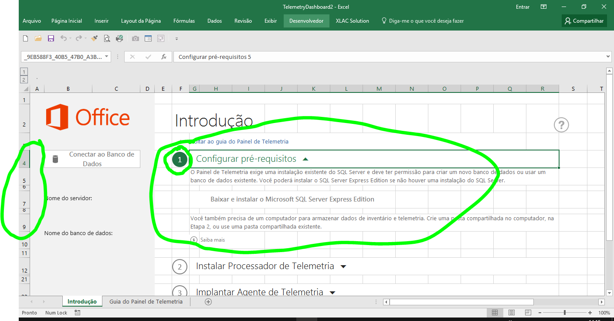The height and width of the screenshot is (321, 614).
Task: Switch to Page Break Preview view
Action: click(528, 313)
